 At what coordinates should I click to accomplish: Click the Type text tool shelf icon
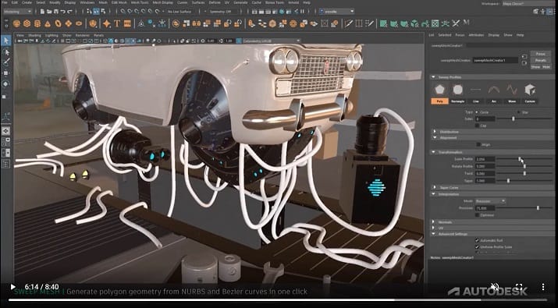click(117, 24)
